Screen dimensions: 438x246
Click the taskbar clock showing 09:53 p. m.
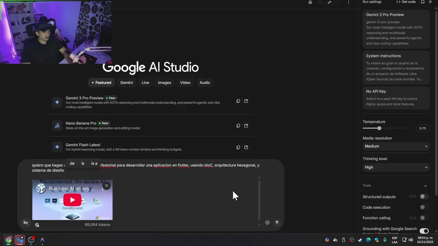[425, 240]
